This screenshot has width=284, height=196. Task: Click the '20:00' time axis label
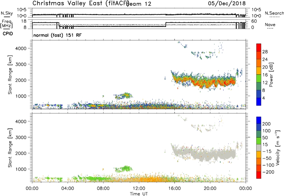pos(210,189)
